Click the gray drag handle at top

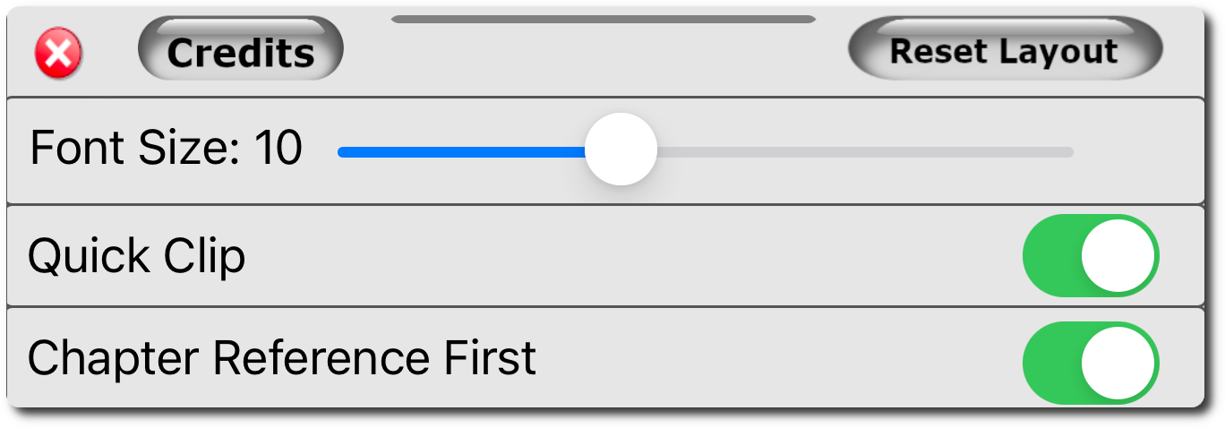click(603, 19)
